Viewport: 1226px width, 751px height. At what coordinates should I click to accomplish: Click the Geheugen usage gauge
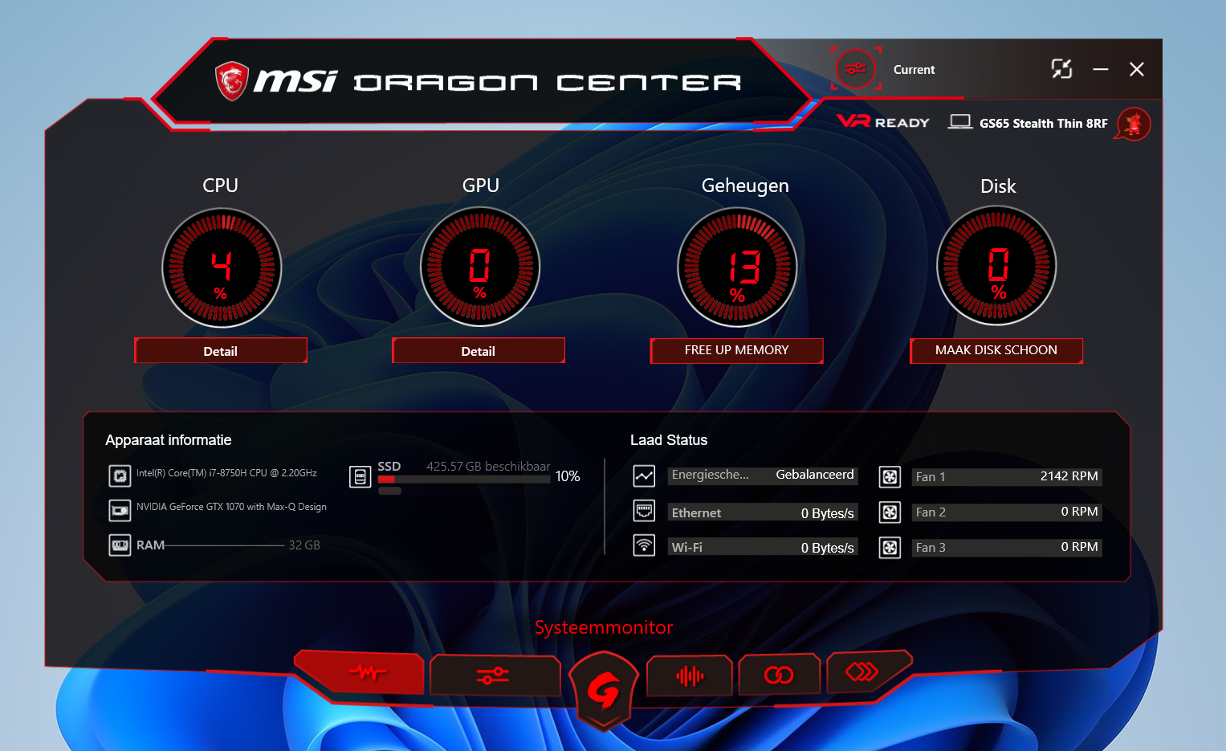pyautogui.click(x=737, y=267)
